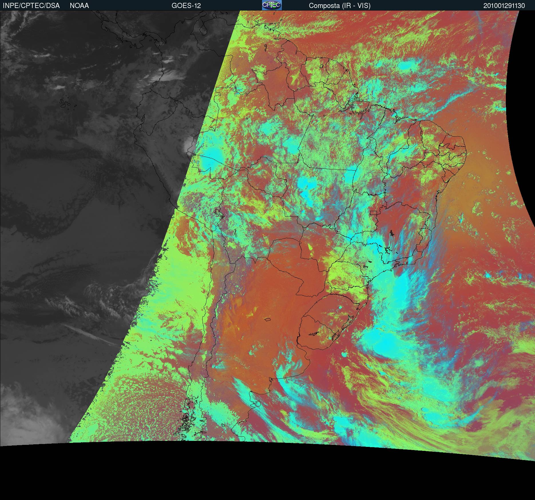Select the GOES-12 satellite label
This screenshot has height=500, width=535.
tap(186, 6)
